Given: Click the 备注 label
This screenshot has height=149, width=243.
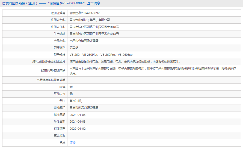Looking at the screenshot, I should [63, 101].
